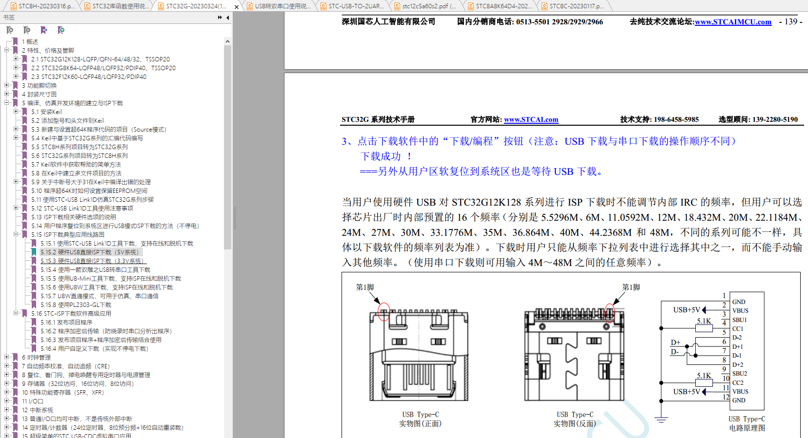Open bookmark 5.15.7 U8W直通模式

pos(99,296)
